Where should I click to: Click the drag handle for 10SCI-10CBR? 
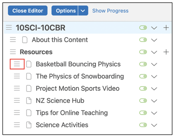(x=9, y=28)
